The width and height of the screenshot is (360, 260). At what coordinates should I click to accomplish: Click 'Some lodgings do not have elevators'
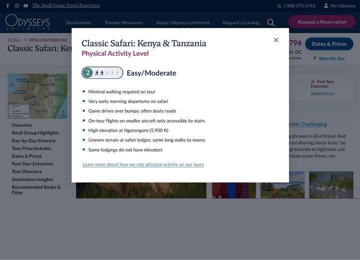pyautogui.click(x=125, y=150)
